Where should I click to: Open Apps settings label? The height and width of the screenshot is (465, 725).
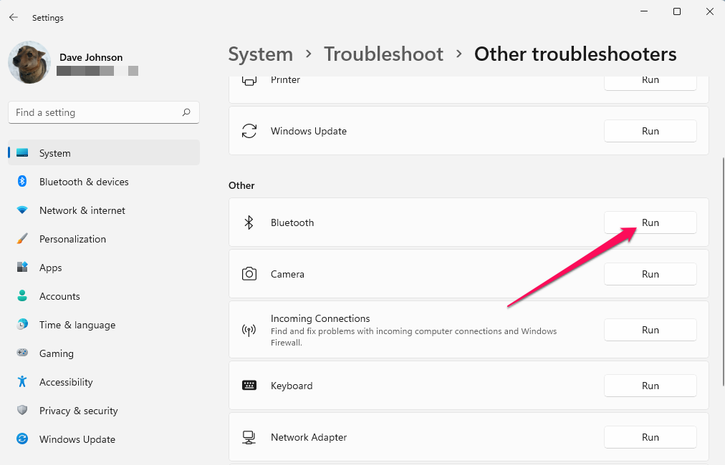pos(50,268)
